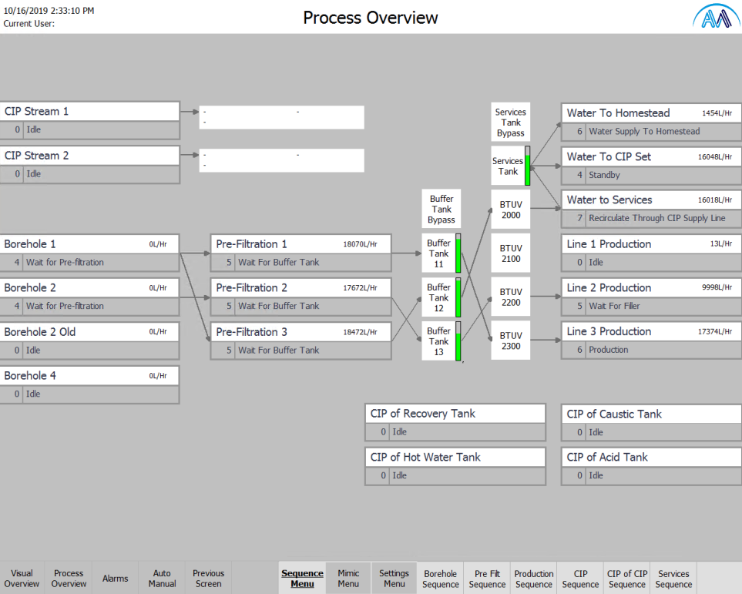Select the BTUV 2200 unit
The image size is (742, 594).
coord(511,297)
